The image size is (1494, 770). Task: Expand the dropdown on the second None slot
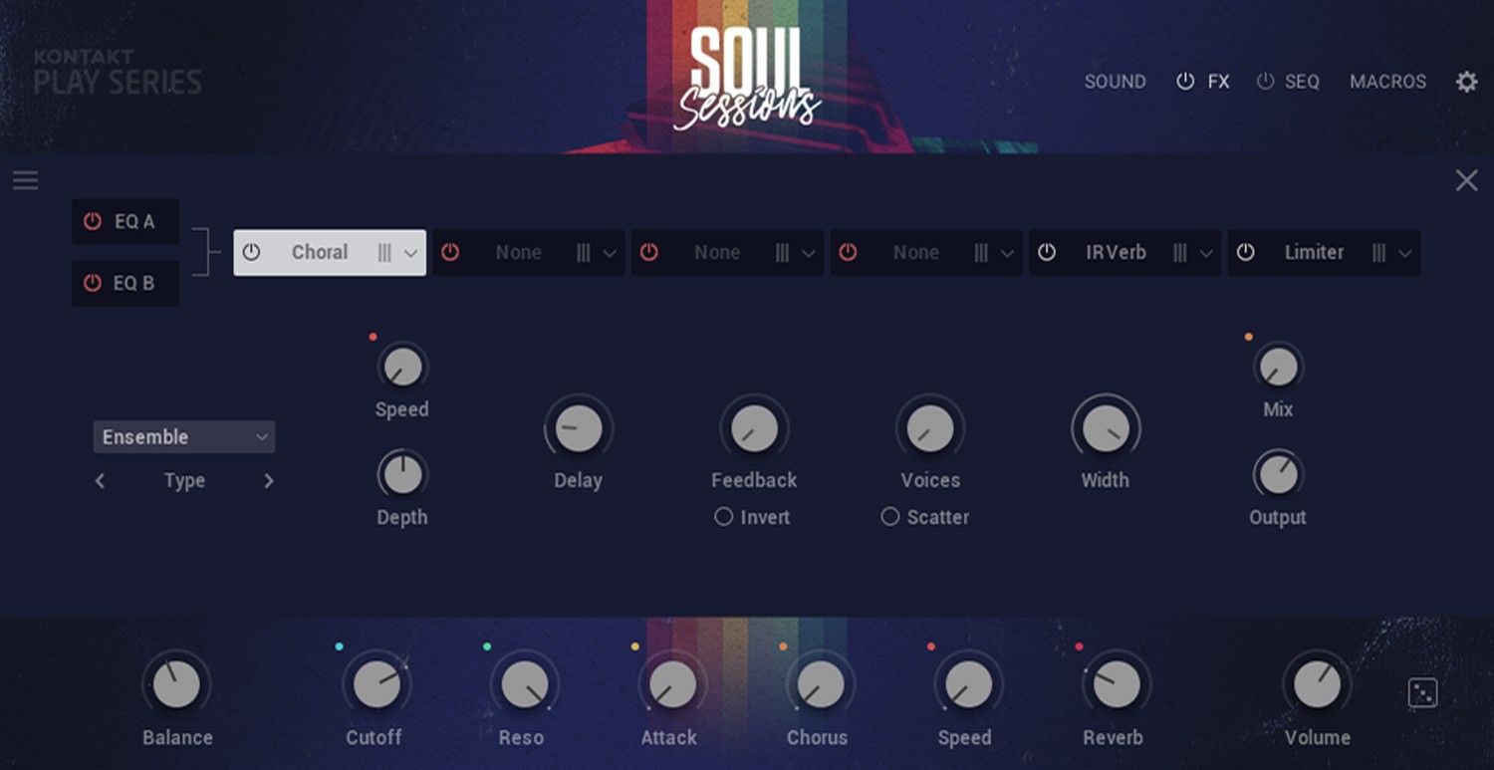coord(808,252)
